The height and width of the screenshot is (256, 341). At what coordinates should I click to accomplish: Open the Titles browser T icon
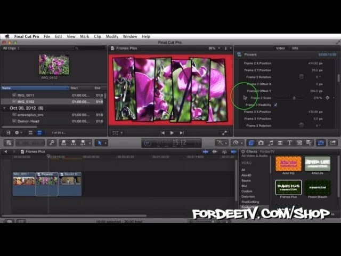(290, 143)
